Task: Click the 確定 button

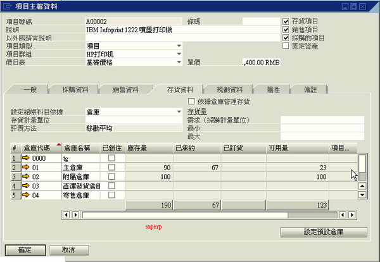Action: point(25,250)
